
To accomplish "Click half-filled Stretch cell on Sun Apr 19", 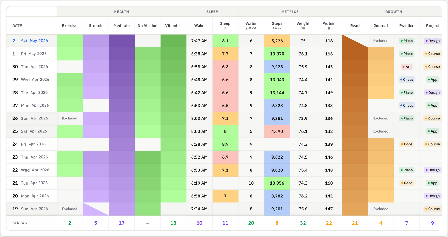I will click(x=95, y=209).
